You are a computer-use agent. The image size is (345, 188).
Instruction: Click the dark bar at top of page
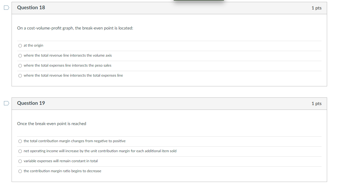[x=199, y=0]
